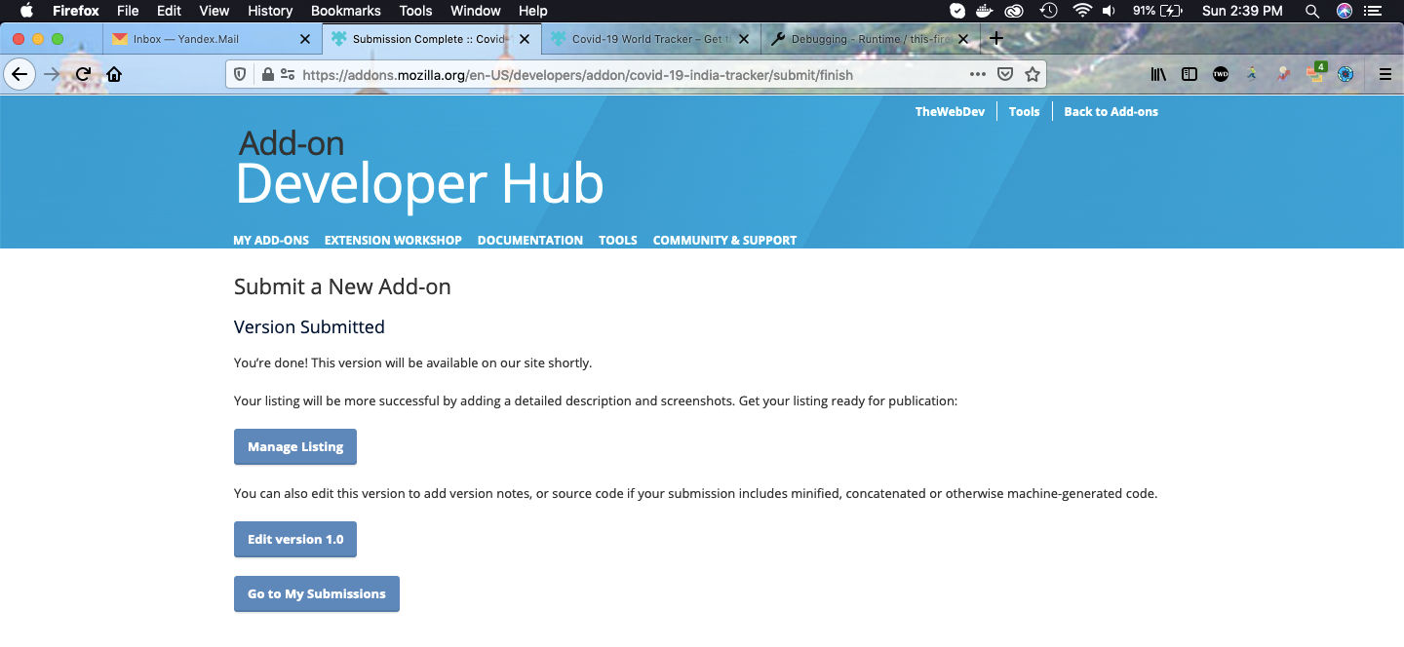The height and width of the screenshot is (647, 1404).
Task: Open Tools link in top-right header
Action: [1024, 111]
